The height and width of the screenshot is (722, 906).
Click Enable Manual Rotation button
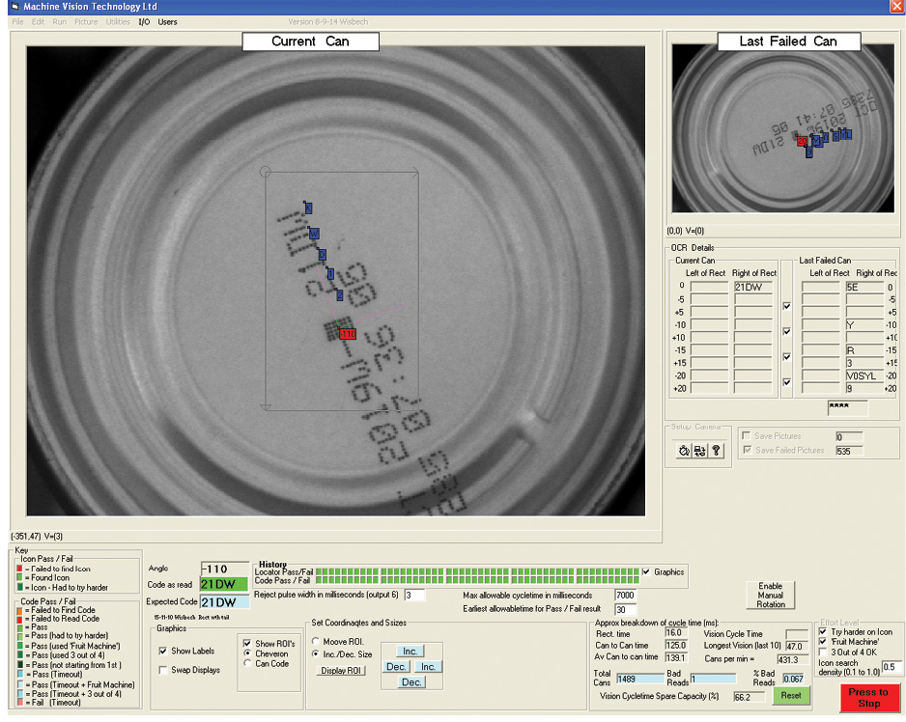tap(770, 595)
